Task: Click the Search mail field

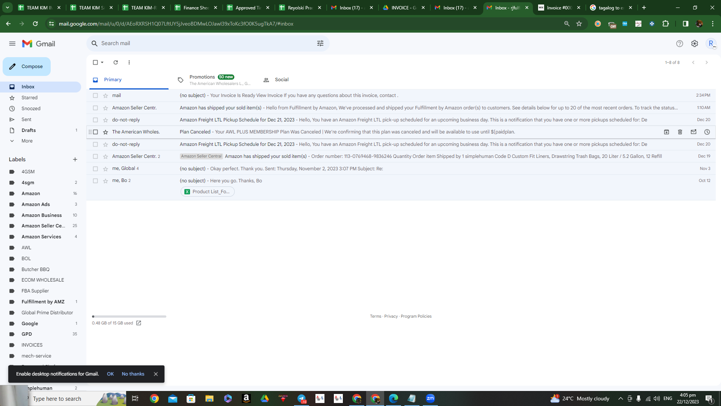Action: (x=208, y=44)
